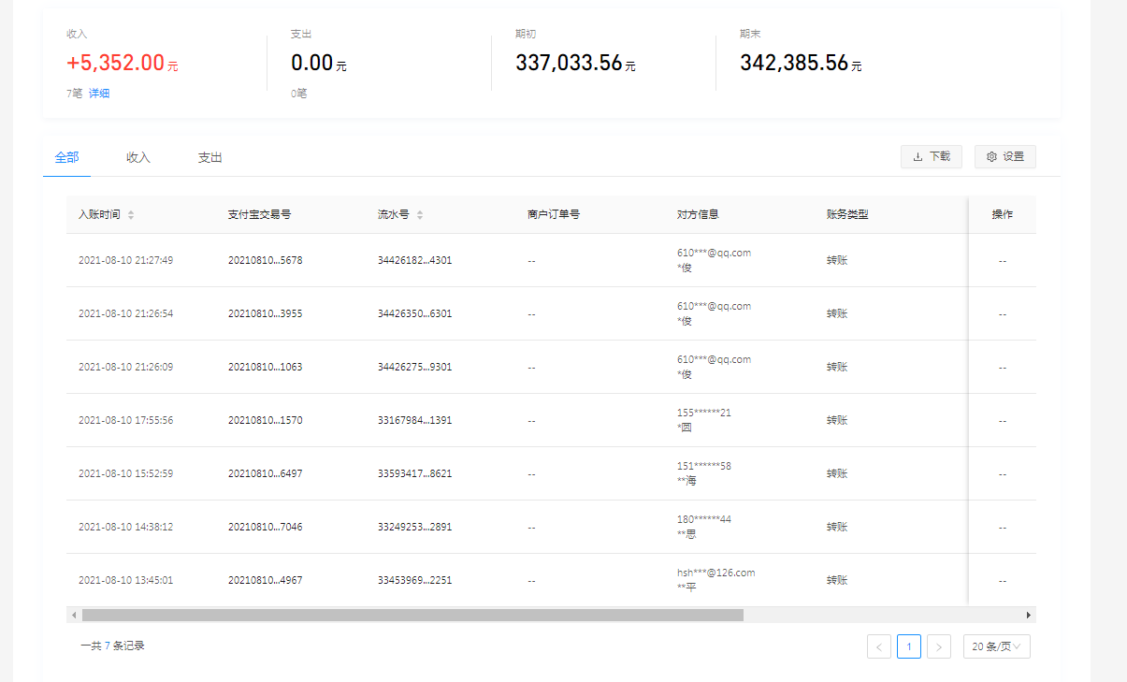Go to previous page arrow
This screenshot has width=1127, height=682.
coord(878,646)
